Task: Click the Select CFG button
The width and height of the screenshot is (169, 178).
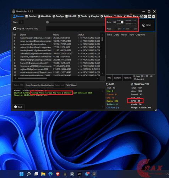Action: 18,85
